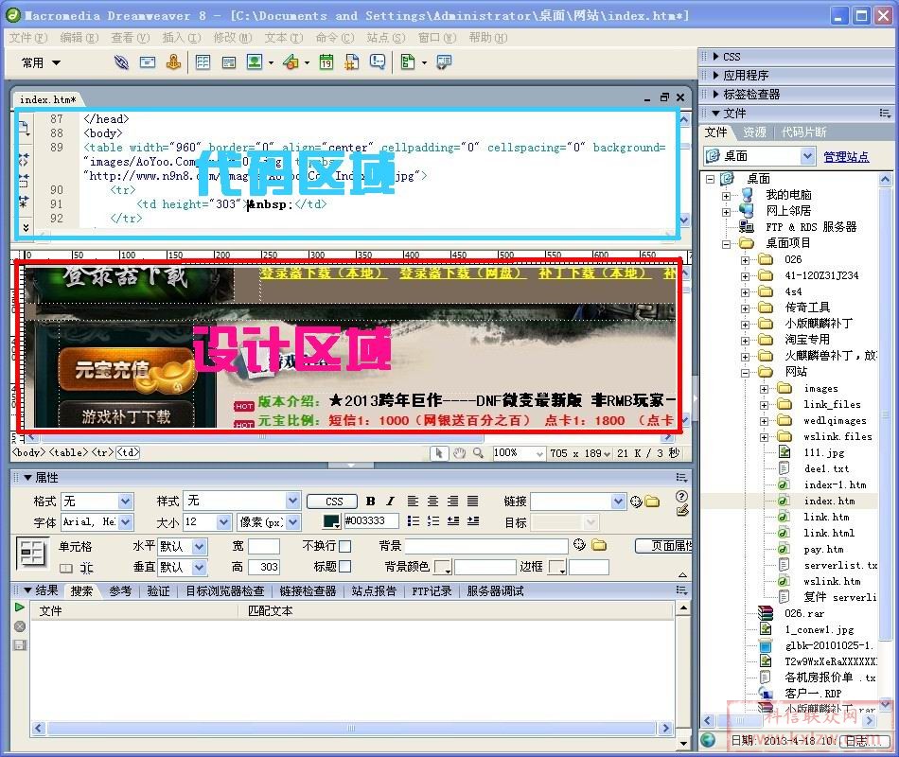
Task: Insert comment icon
Action: pos(378,62)
